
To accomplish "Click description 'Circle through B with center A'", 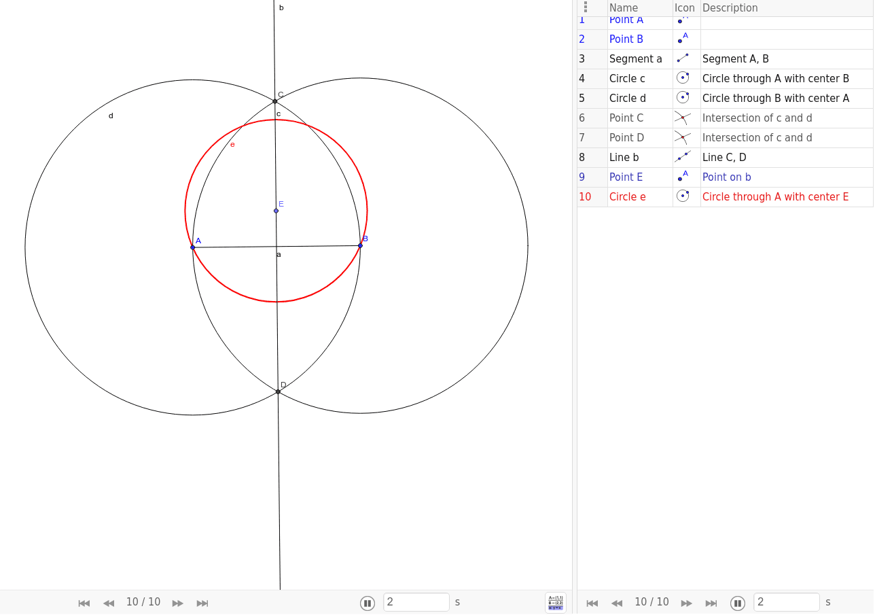I will click(x=776, y=99).
